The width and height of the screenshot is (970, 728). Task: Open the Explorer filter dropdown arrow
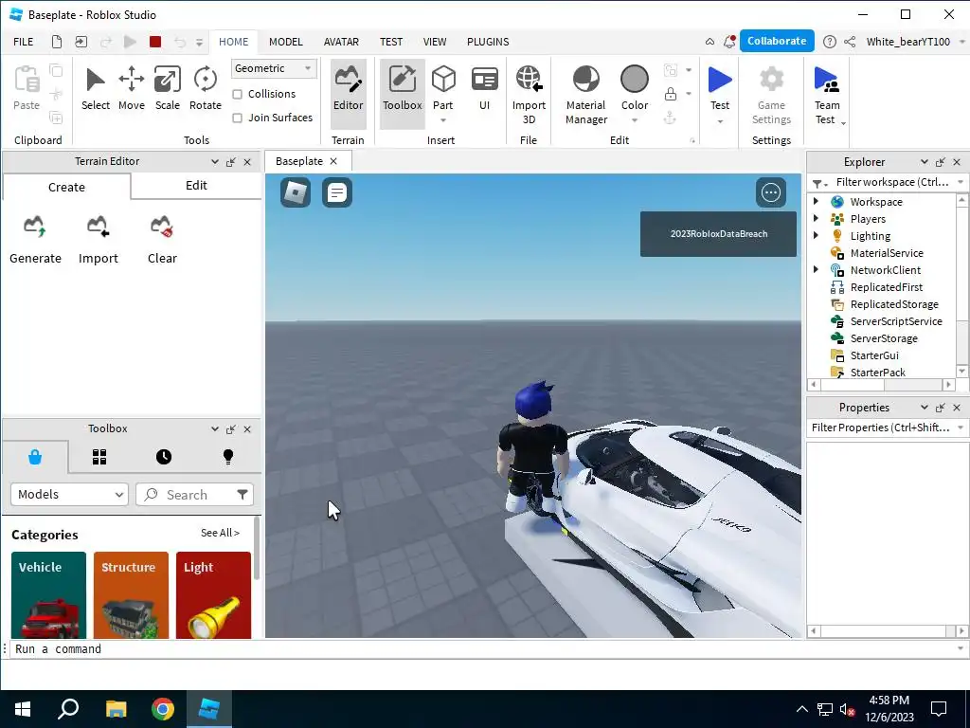[x=961, y=182]
